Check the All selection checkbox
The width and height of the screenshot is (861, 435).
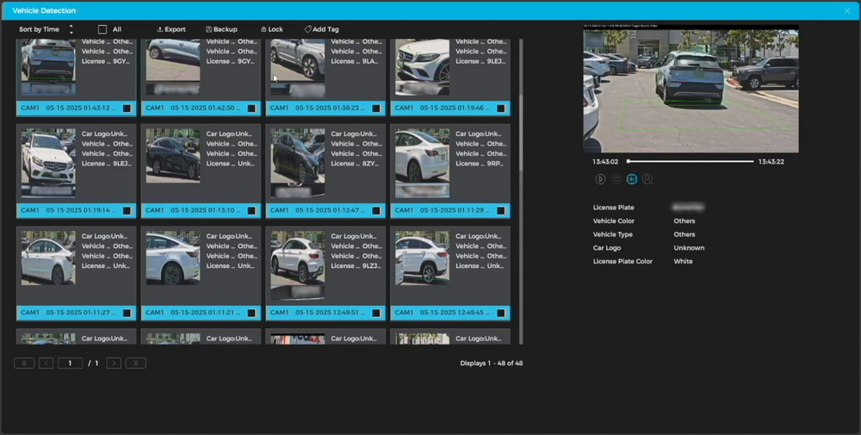click(x=102, y=29)
